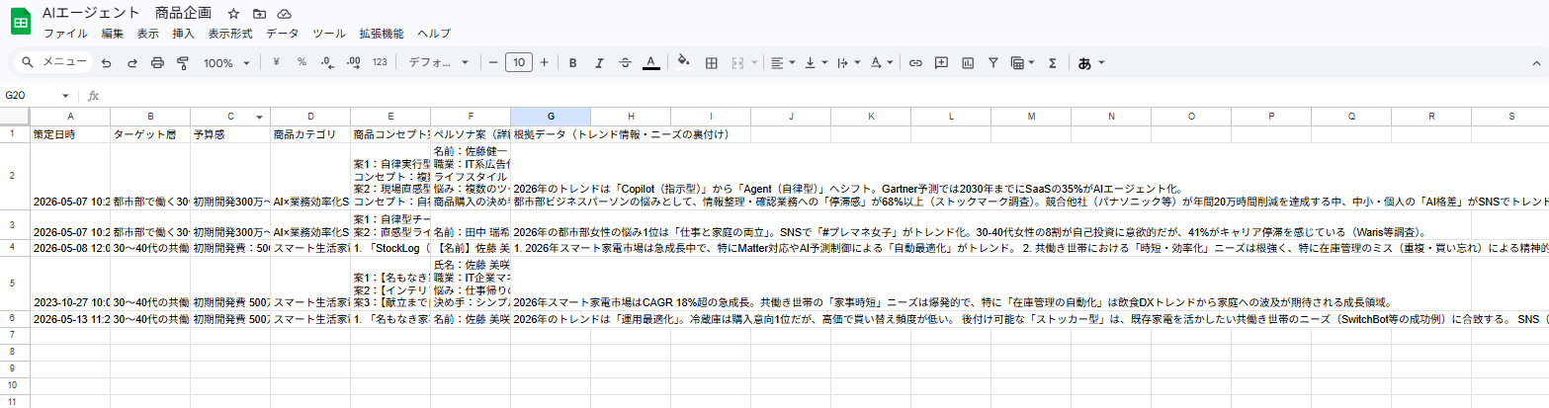Select the paint format roller tool
This screenshot has height=408, width=1549.
click(x=183, y=62)
